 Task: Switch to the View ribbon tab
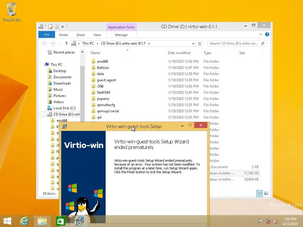(97, 35)
